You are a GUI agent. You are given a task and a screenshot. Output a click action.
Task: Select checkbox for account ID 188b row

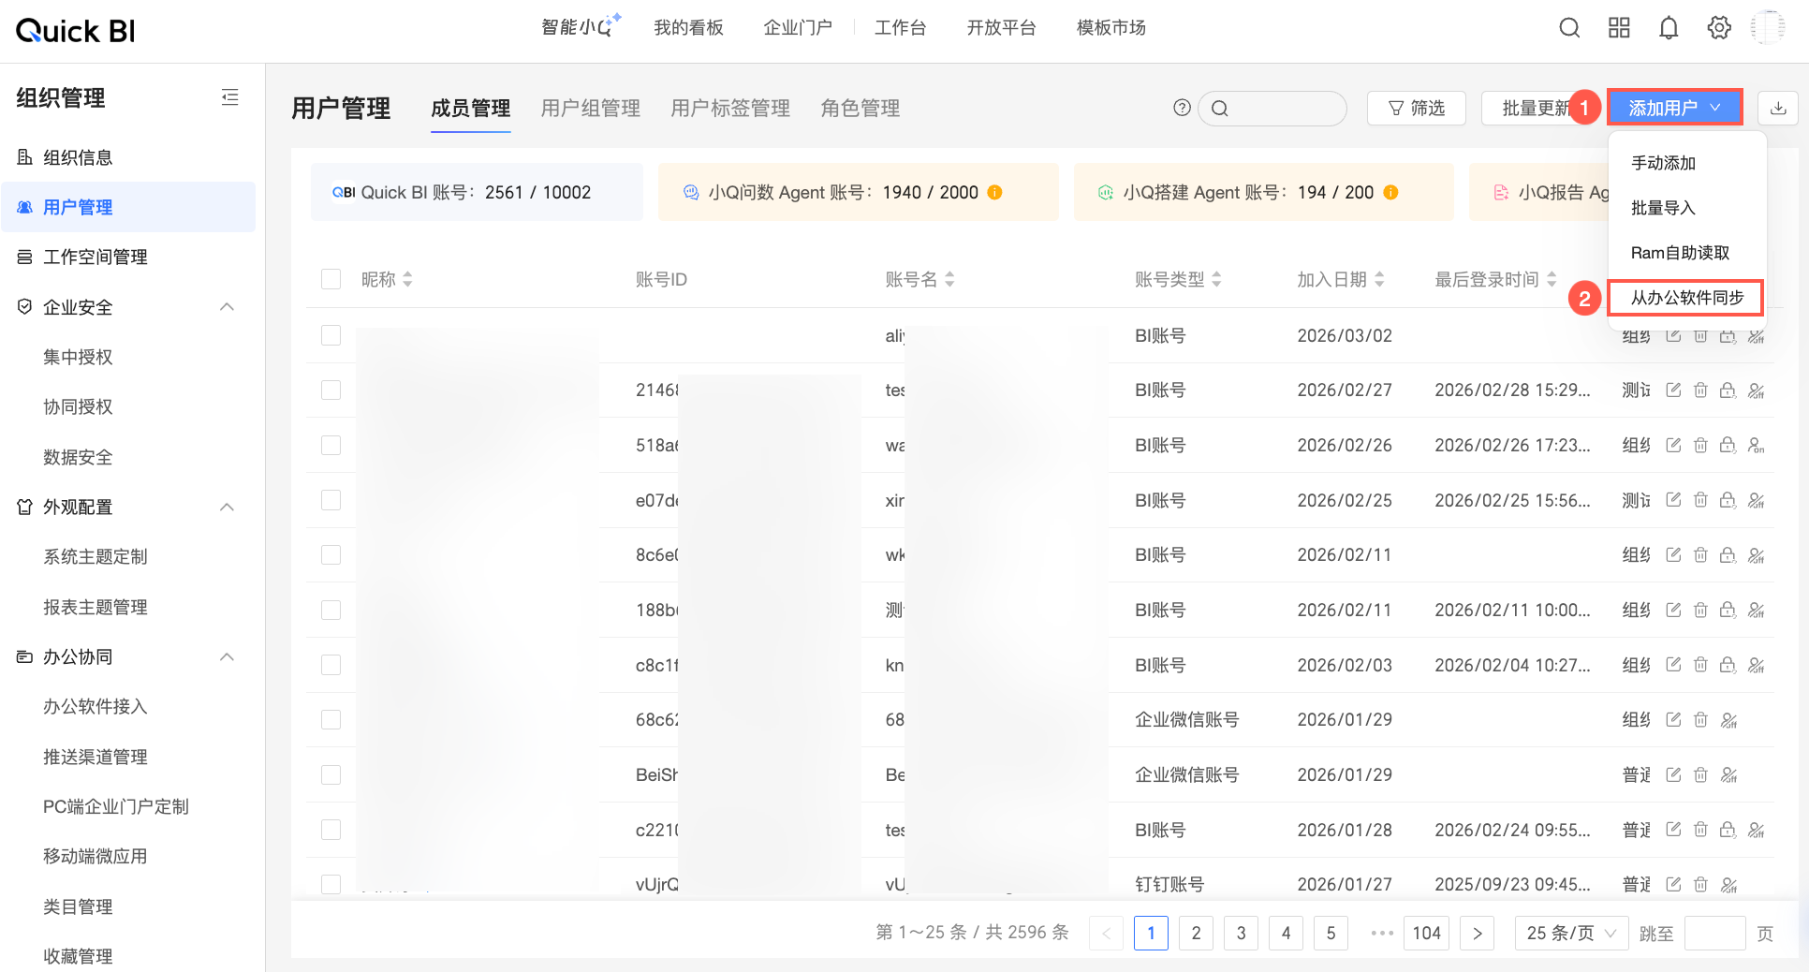point(331,610)
